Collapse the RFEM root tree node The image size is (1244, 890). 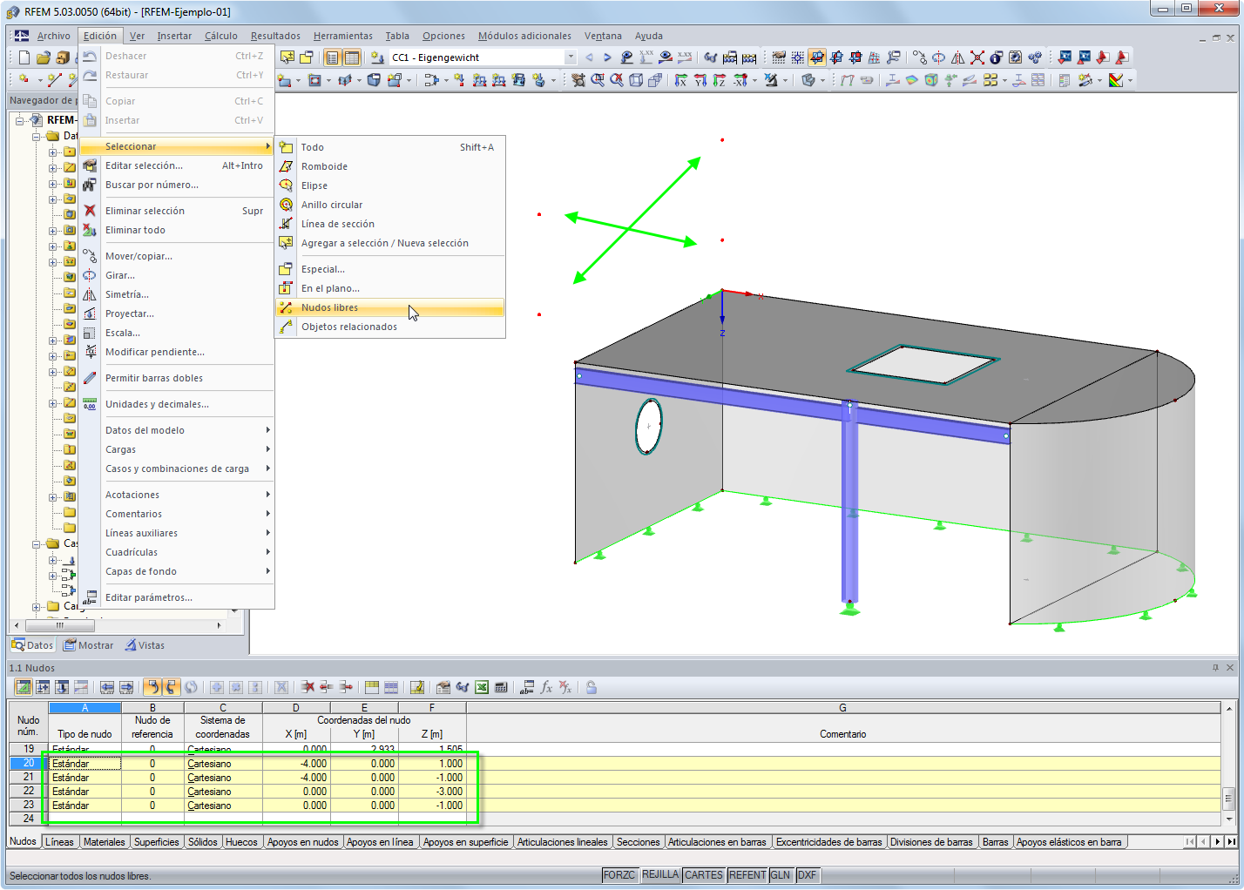click(19, 120)
